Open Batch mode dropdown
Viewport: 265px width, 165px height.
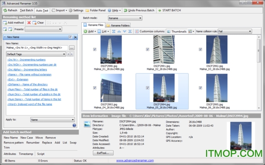pos(125,18)
